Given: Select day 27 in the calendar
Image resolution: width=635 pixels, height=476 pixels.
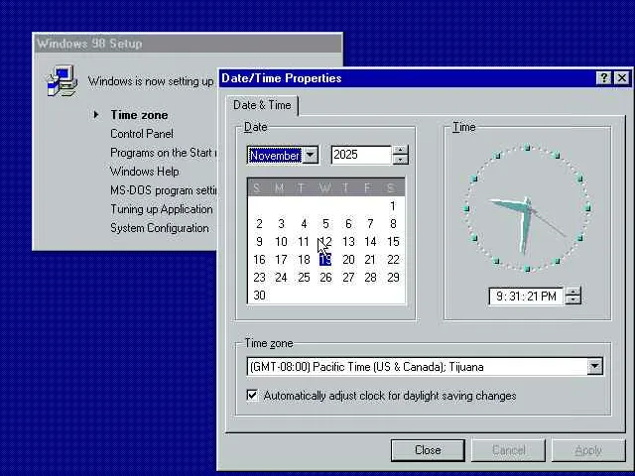Looking at the screenshot, I should (x=348, y=278).
